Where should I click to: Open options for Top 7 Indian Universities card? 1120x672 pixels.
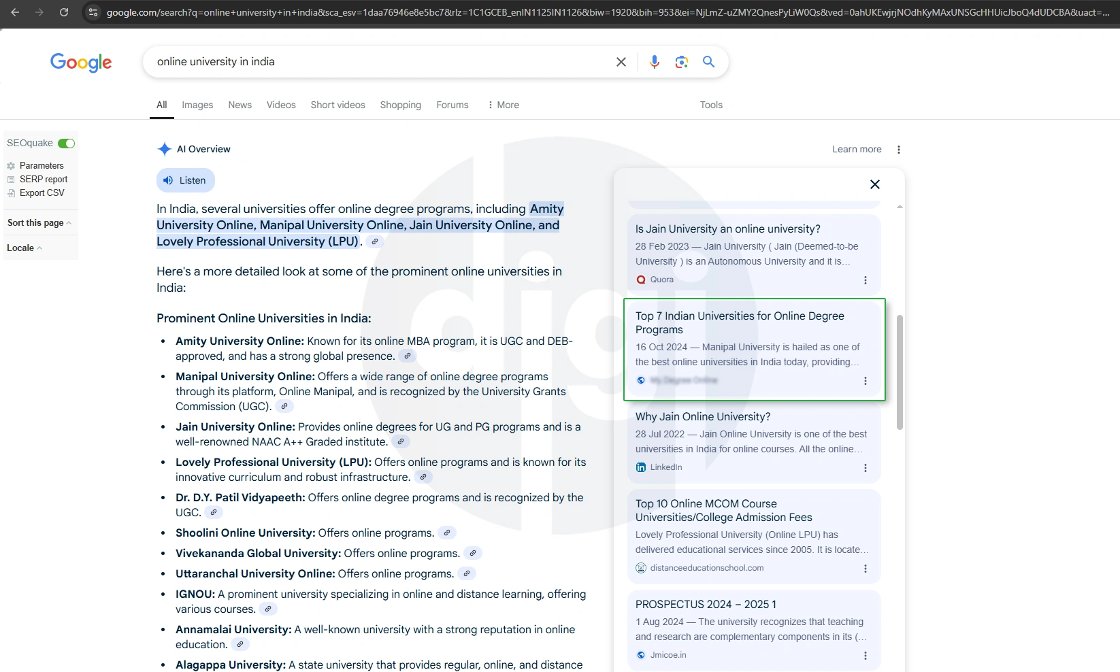pos(866,381)
